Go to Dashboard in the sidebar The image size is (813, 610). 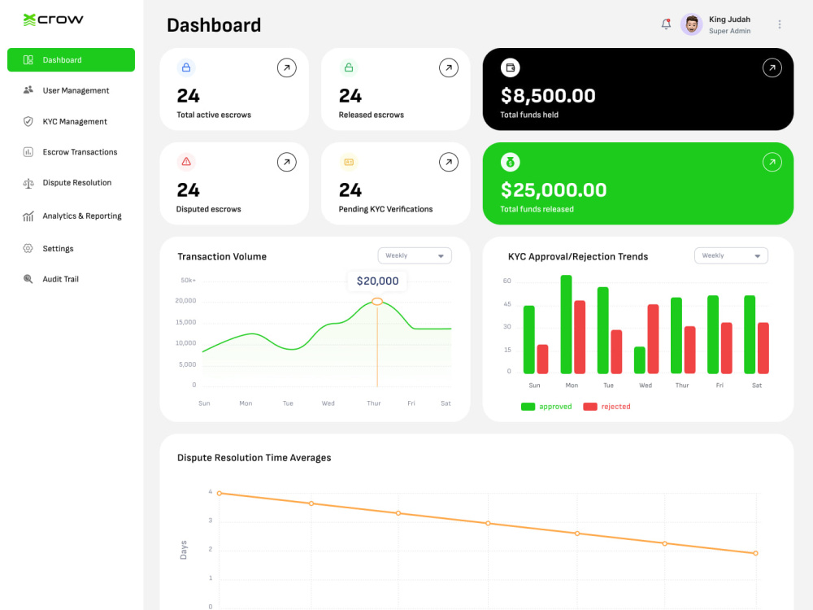point(71,59)
